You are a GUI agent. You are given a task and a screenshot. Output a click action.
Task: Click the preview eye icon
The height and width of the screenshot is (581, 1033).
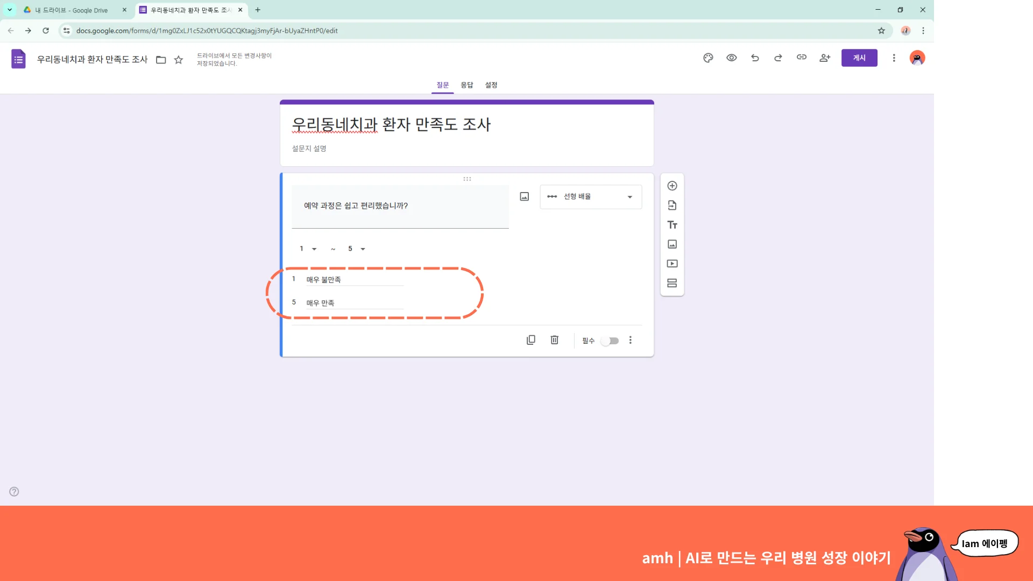[x=731, y=58]
